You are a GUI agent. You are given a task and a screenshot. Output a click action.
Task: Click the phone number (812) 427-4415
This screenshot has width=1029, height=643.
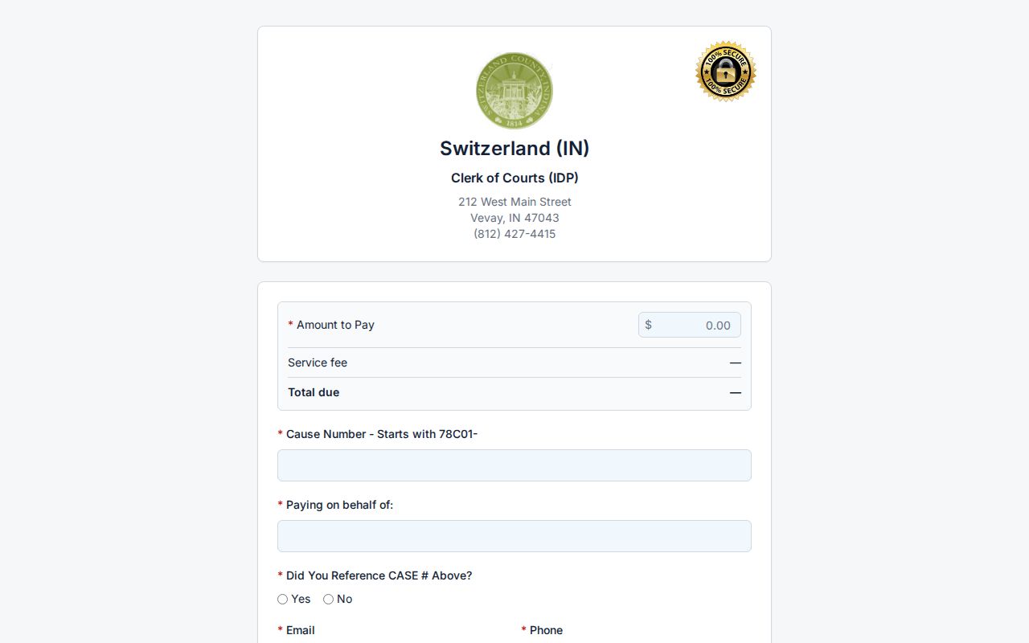(514, 234)
